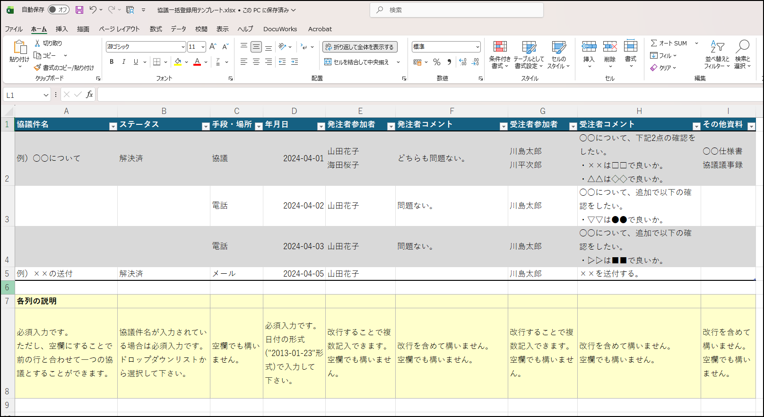Click the Excel app icon in the title bar
The width and height of the screenshot is (764, 417).
(x=10, y=10)
